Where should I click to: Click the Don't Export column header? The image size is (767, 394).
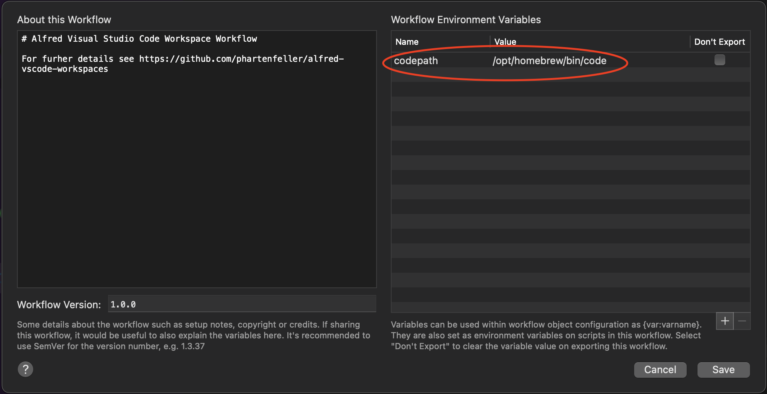(719, 42)
